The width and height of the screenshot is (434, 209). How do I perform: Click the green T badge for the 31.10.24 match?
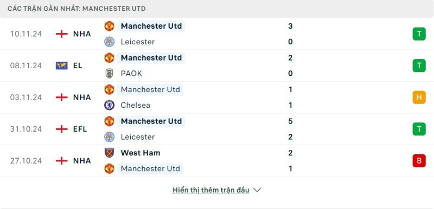click(x=419, y=129)
